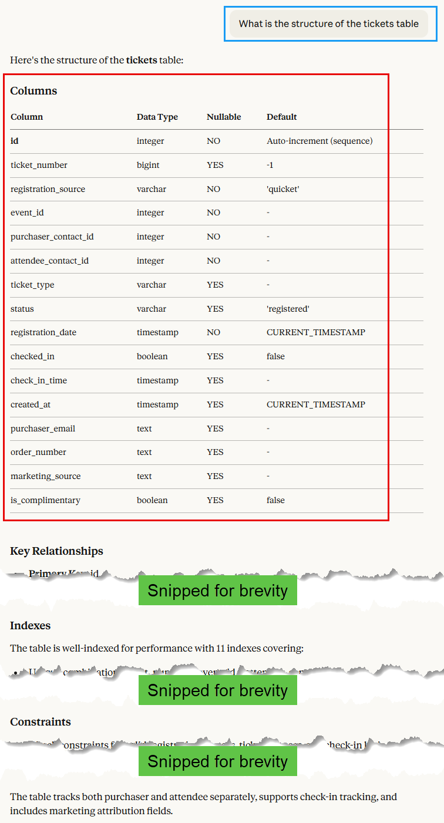Click the Indexes section heading
444x823 pixels.
(x=31, y=626)
